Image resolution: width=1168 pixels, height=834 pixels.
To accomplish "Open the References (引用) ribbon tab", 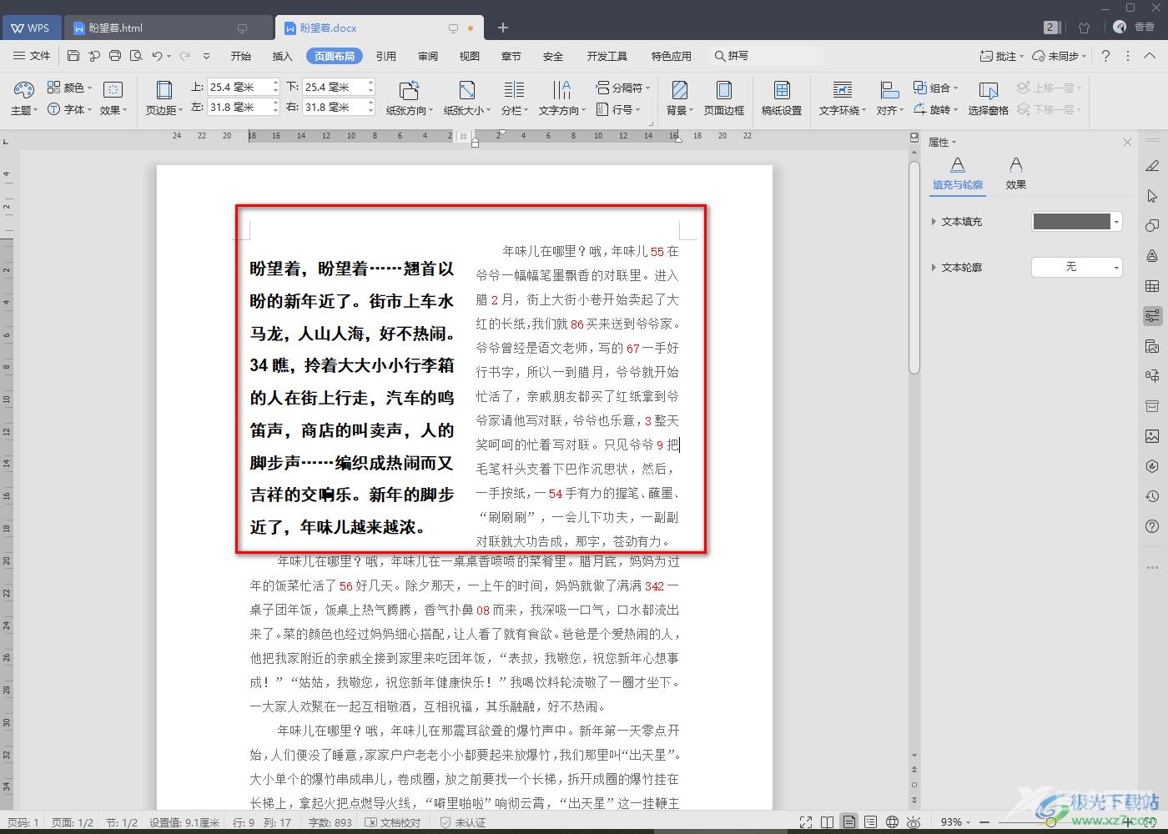I will click(386, 56).
